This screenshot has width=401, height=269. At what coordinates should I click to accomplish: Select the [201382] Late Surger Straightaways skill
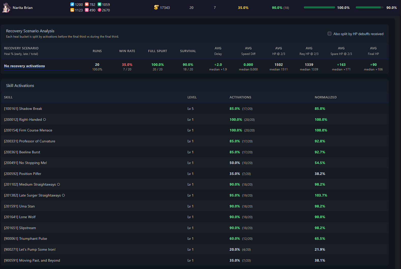[195, 195]
